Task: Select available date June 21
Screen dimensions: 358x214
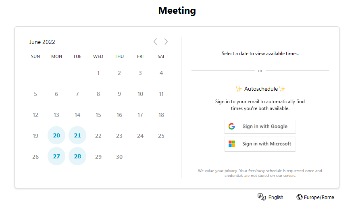Action: tap(77, 135)
